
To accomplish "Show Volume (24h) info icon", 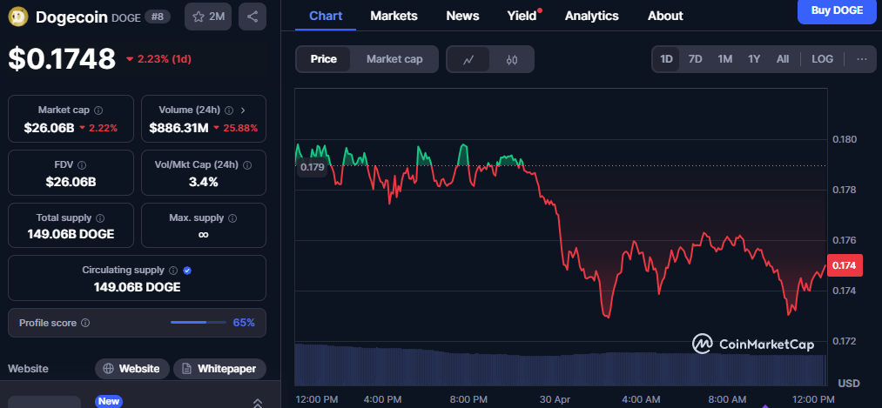I will pos(229,110).
